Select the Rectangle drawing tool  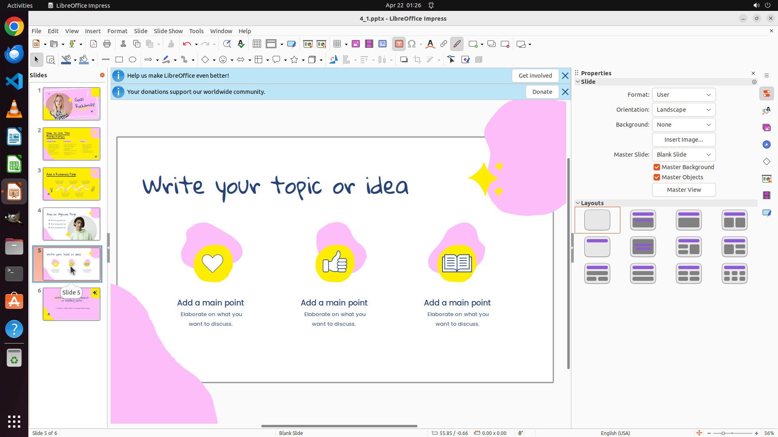119,60
